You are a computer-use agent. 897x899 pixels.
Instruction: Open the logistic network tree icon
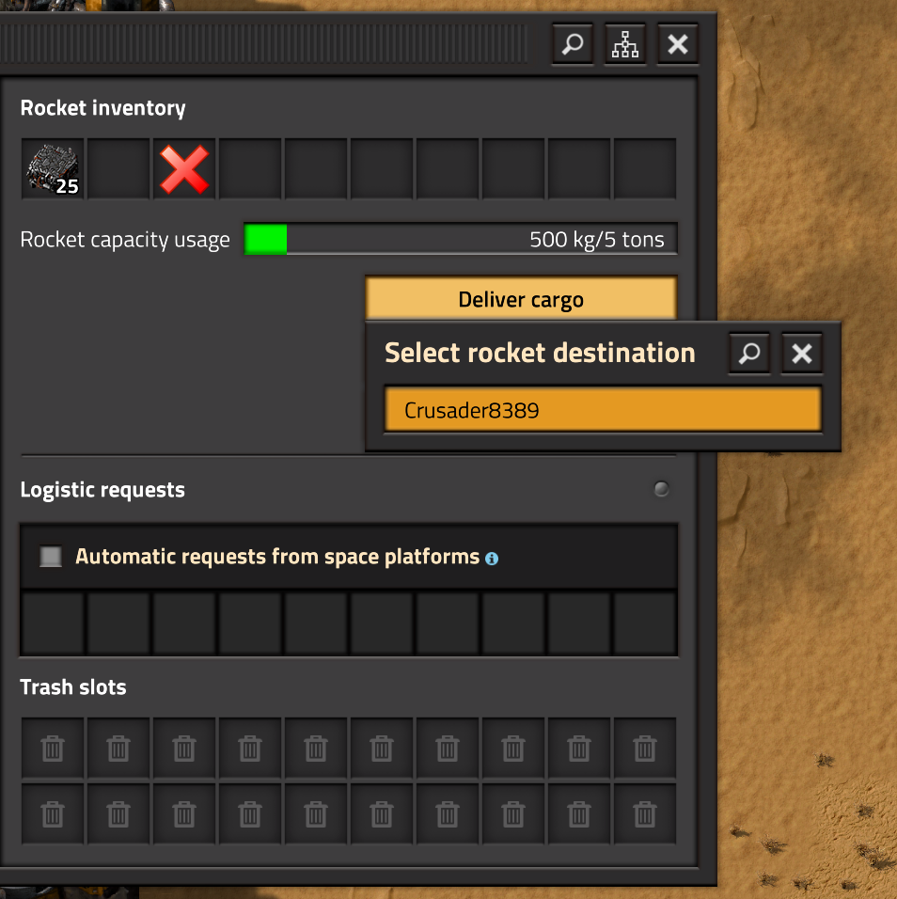[624, 44]
